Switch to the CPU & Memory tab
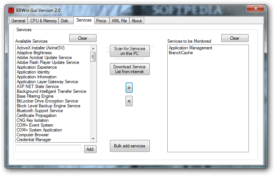275x176 pixels. pyautogui.click(x=43, y=21)
